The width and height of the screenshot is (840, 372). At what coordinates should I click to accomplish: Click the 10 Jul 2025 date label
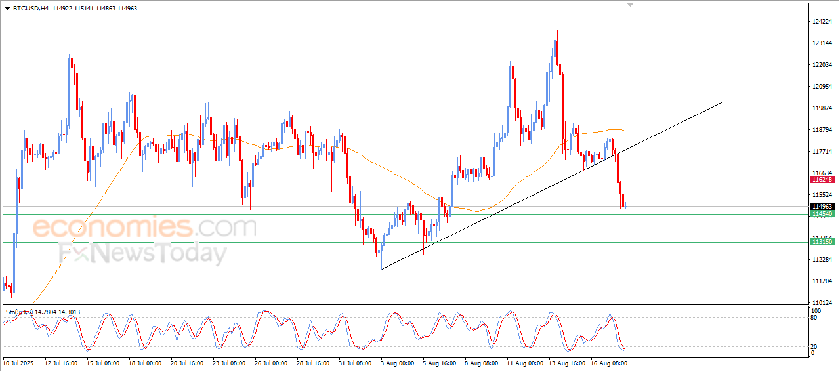pos(18,362)
